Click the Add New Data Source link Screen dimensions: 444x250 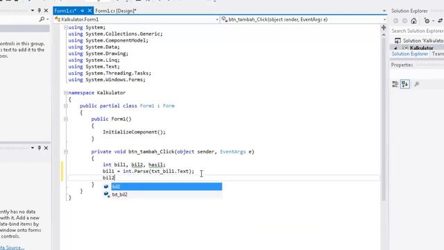(12, 247)
